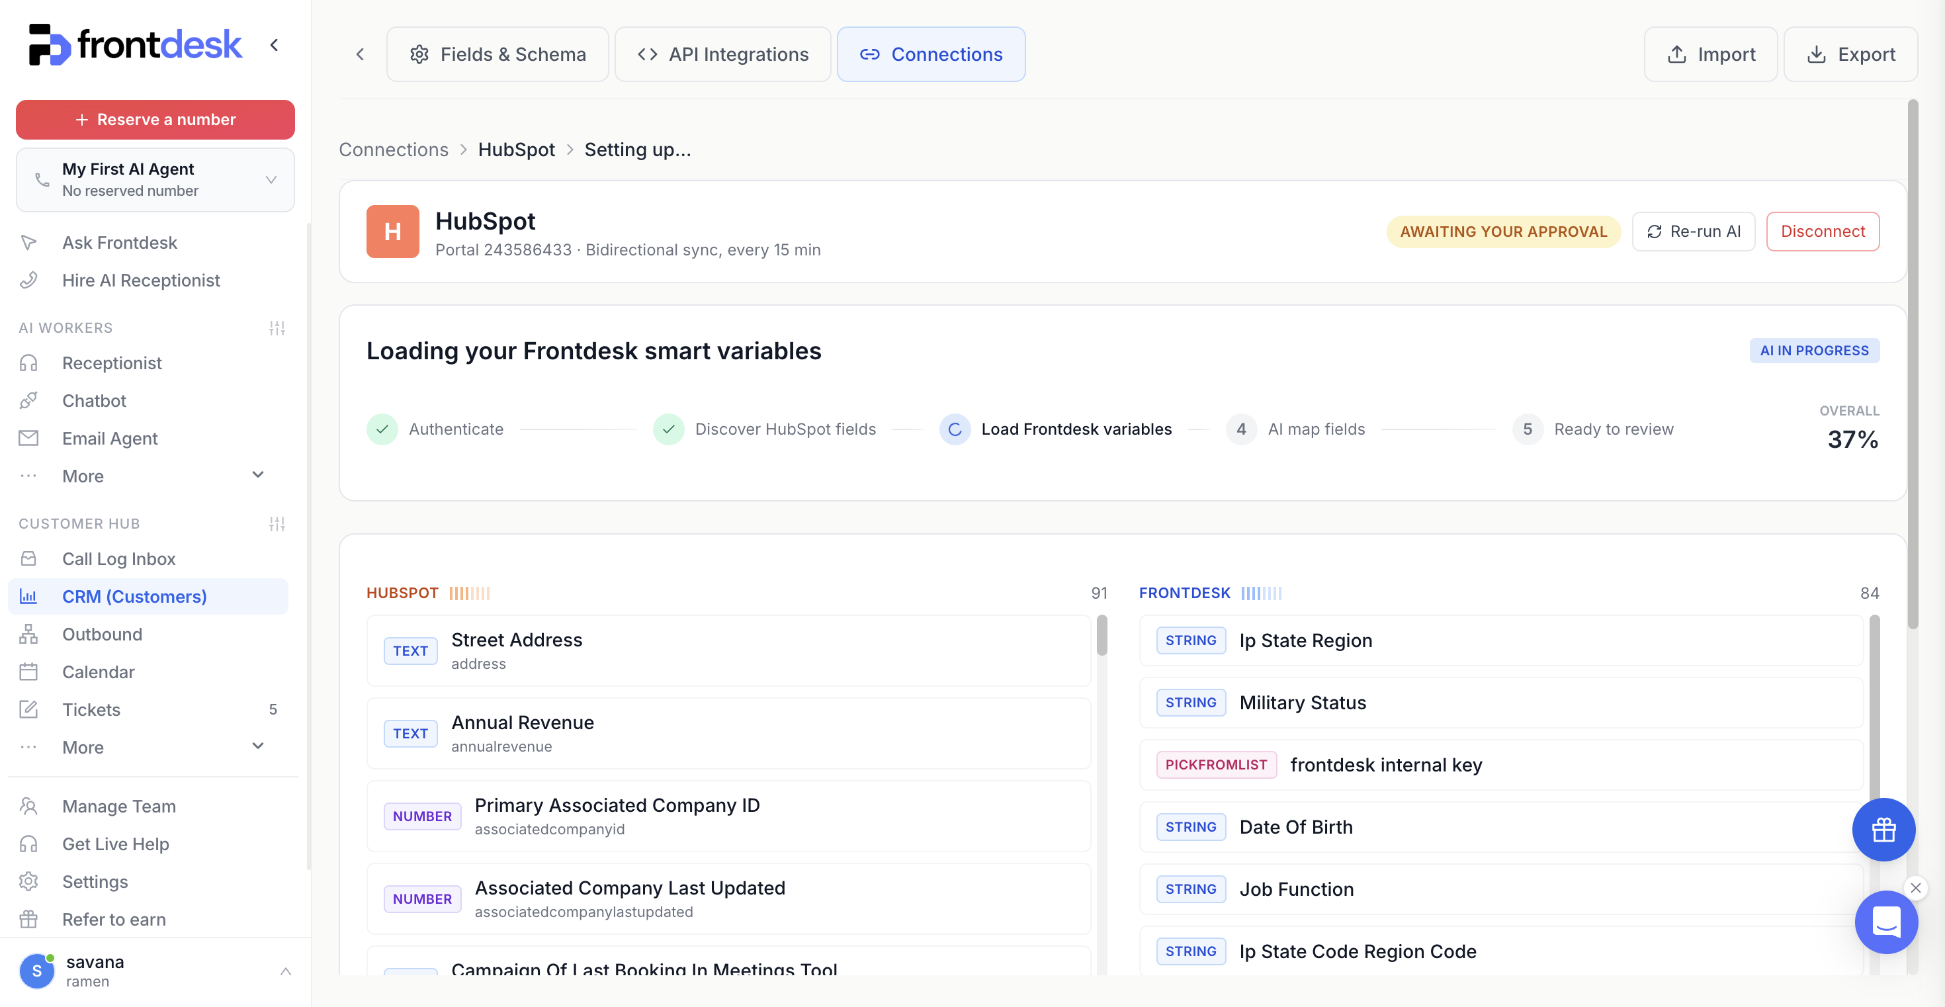
Task: Select the Connections tab
Action: [x=931, y=54]
